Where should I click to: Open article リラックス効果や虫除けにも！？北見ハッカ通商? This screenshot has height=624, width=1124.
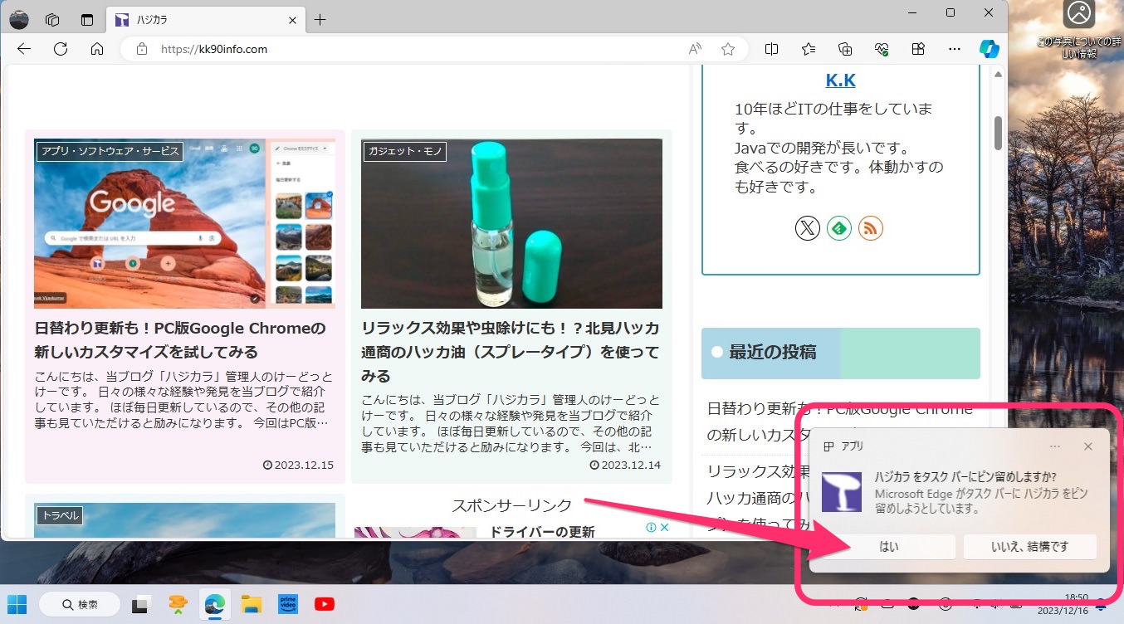(511, 352)
